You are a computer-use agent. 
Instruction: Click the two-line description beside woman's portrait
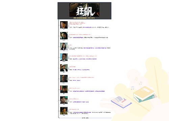tap(90, 48)
